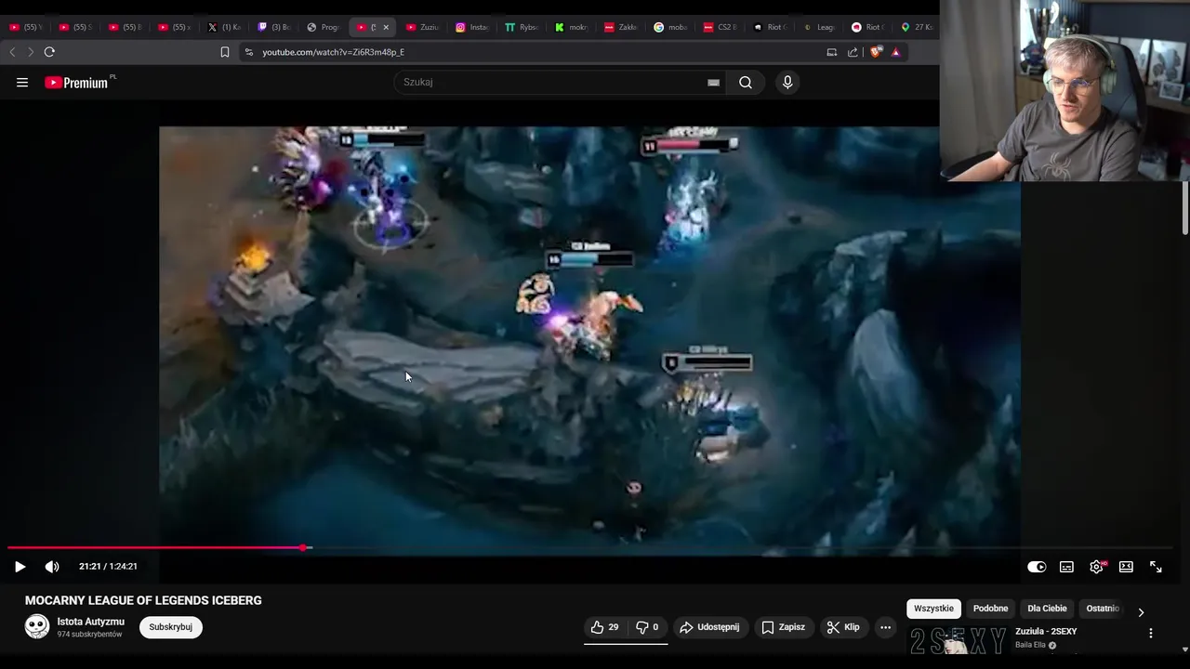Image resolution: width=1190 pixels, height=669 pixels.
Task: Open the Zuziula - 2SEXY video thumbnail
Action: [x=958, y=641]
